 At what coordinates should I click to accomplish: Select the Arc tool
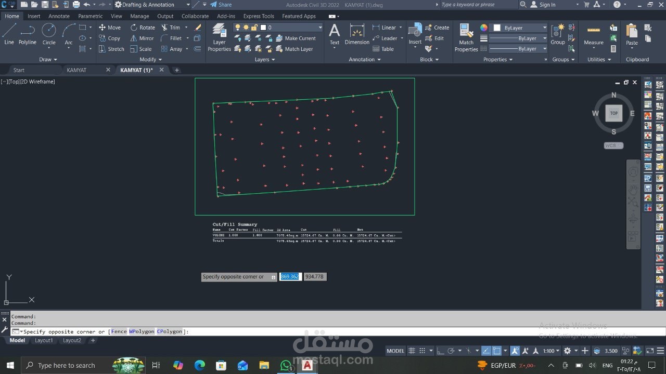click(x=69, y=34)
